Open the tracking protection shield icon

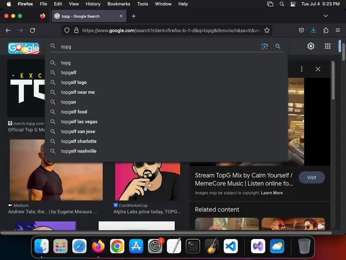pos(67,30)
